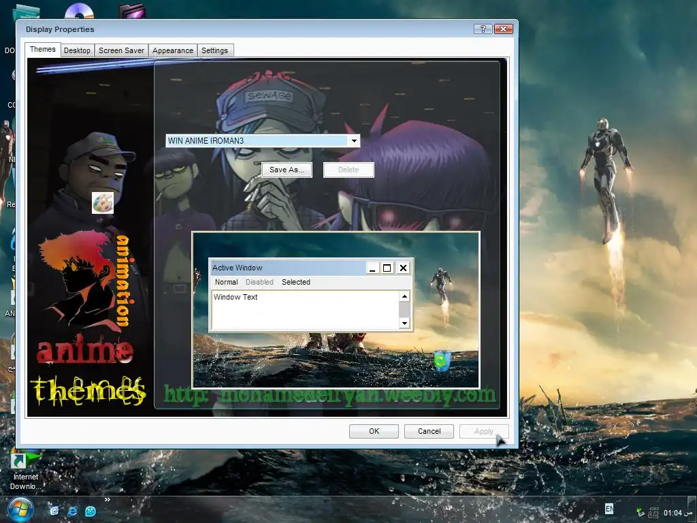The height and width of the screenshot is (523, 697).
Task: Click the preview Active Window minimize button
Action: 372,268
